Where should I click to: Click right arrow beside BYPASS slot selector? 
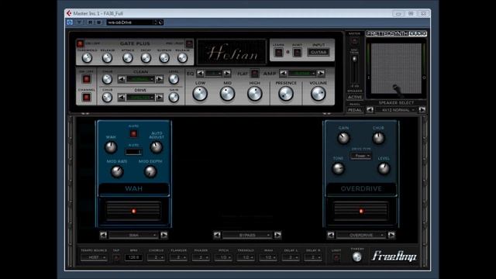pyautogui.click(x=277, y=235)
